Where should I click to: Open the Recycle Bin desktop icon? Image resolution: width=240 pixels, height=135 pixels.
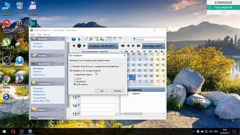click(19, 7)
